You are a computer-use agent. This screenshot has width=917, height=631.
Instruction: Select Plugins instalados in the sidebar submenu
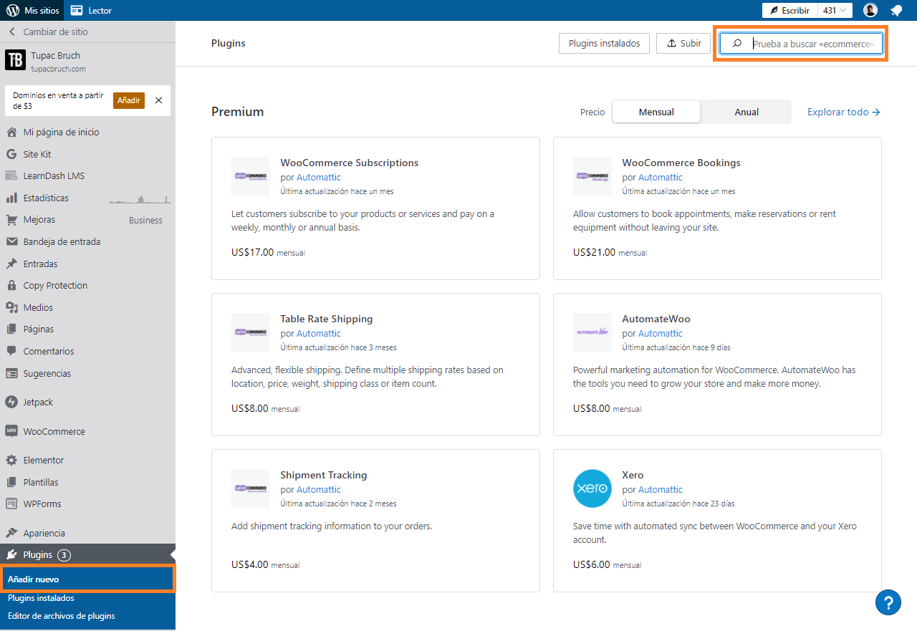tap(41, 598)
